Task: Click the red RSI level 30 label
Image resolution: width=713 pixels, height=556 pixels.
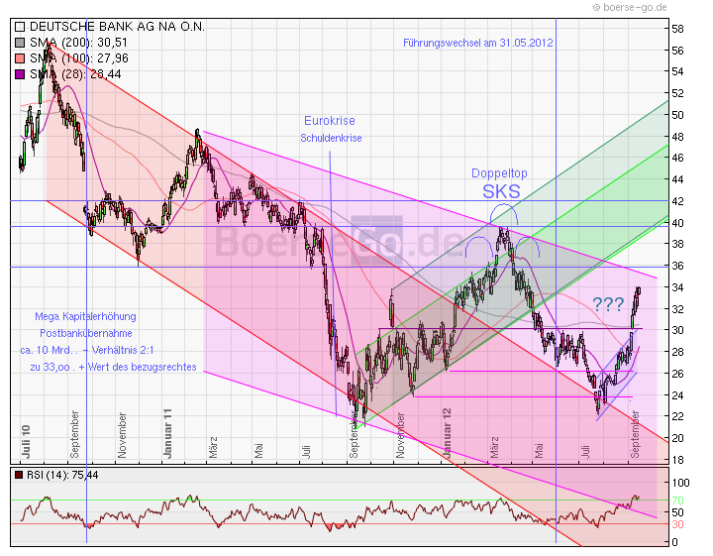Action: [677, 525]
